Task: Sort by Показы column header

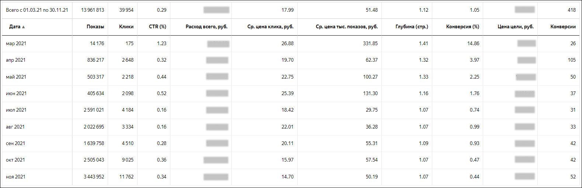Action: (x=95, y=27)
